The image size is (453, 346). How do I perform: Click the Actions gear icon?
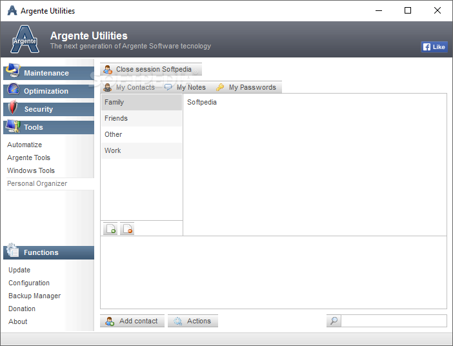pyautogui.click(x=177, y=321)
